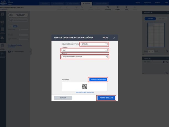Open the Anzeigen toolbar dropdown
Image resolution: width=169 pixels, height=127 pixels.
pos(118,8)
